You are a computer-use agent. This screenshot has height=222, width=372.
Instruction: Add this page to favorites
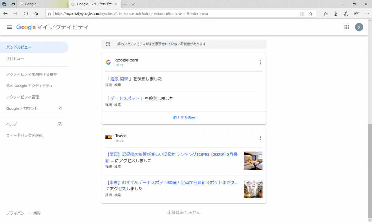tap(311, 14)
